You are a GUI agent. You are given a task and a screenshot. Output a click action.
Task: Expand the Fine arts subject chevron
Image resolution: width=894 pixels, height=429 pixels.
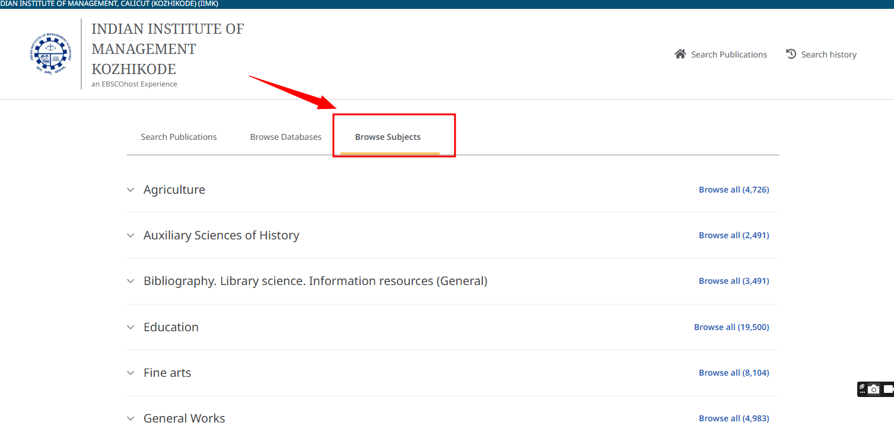pyautogui.click(x=131, y=373)
